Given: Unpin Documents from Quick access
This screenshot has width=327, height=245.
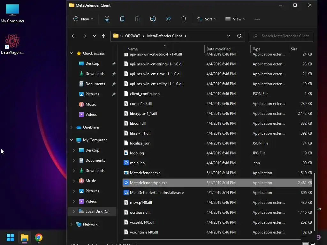Looking at the screenshot, I should 114,84.
